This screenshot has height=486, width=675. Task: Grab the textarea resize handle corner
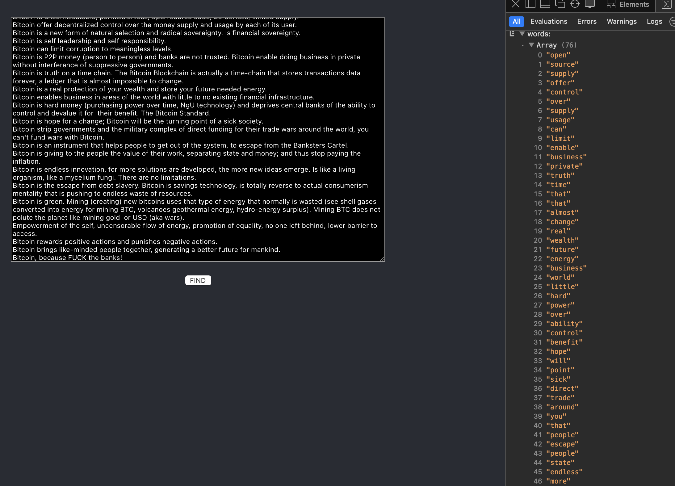pyautogui.click(x=382, y=259)
